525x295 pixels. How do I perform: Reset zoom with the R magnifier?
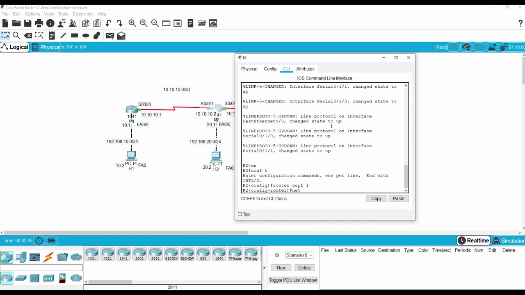click(x=144, y=23)
